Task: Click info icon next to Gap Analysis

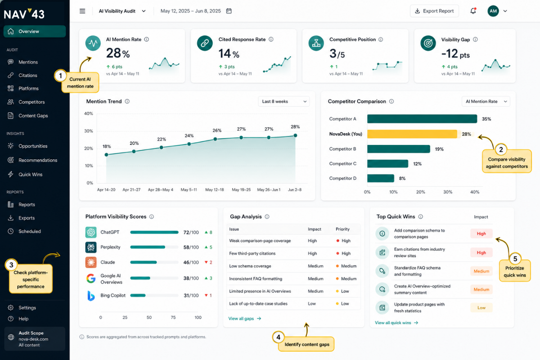Action: [267, 216]
